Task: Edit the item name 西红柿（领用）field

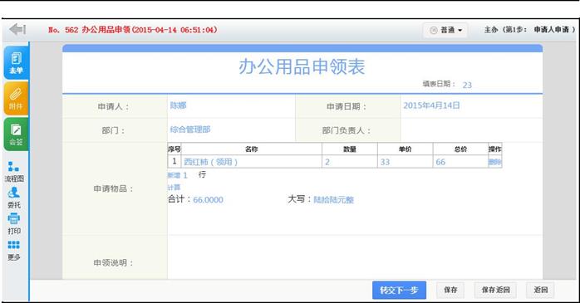Action: coord(252,162)
